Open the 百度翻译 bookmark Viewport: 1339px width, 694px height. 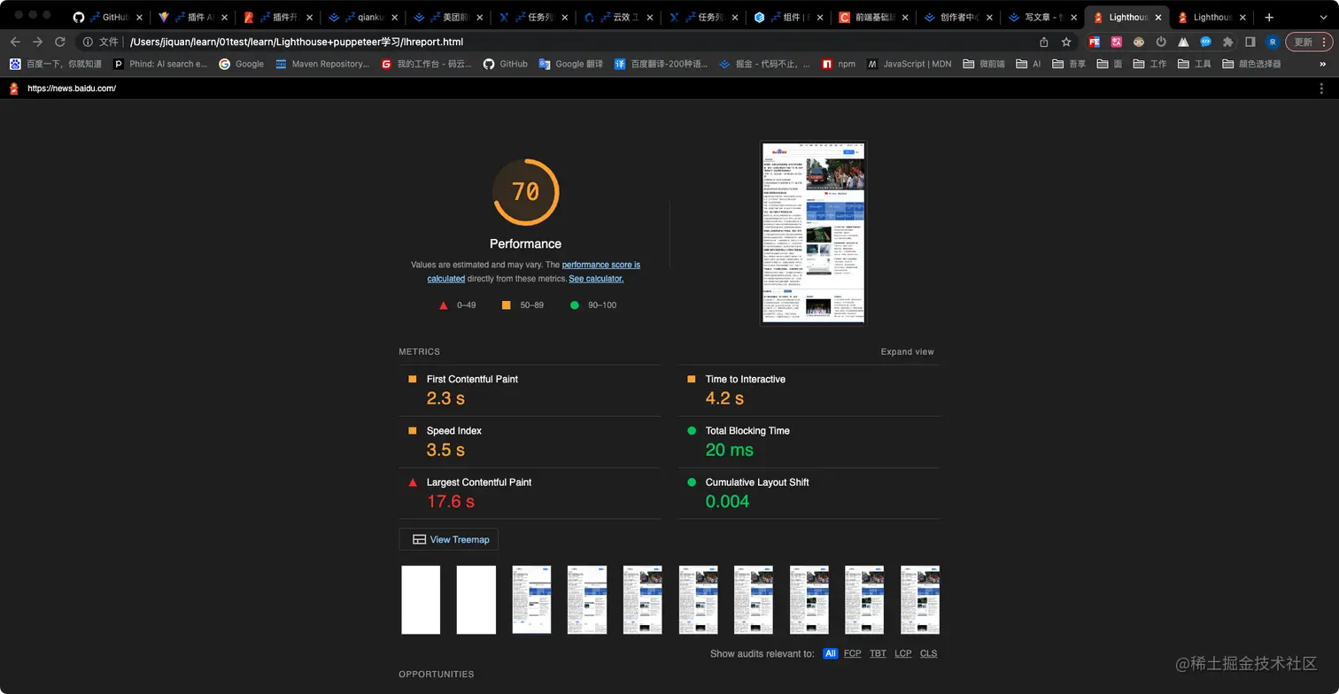(661, 64)
